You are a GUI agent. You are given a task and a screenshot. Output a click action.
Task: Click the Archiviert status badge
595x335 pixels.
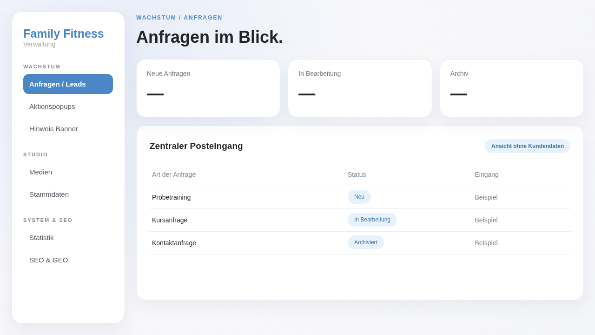[x=366, y=242]
